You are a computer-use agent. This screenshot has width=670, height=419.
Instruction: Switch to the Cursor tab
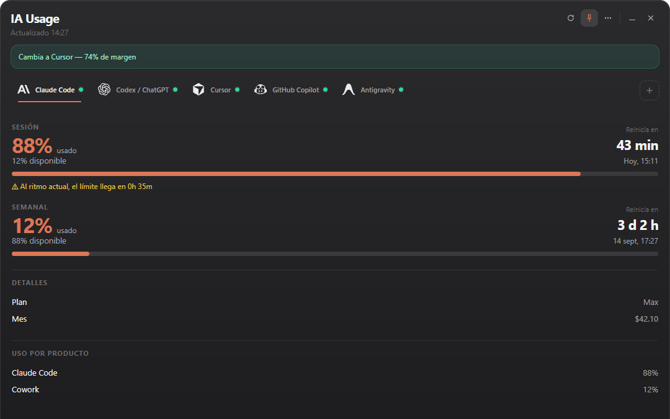(216, 90)
